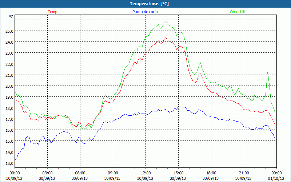Click the 20,0 y-axis value
Image resolution: width=291 pixels, height=182 pixels.
pyautogui.click(x=9, y=86)
